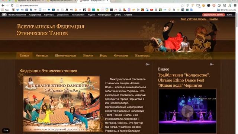Select the Инструктора navigation tab
Screen dimensions: 238x134
pos(142,55)
